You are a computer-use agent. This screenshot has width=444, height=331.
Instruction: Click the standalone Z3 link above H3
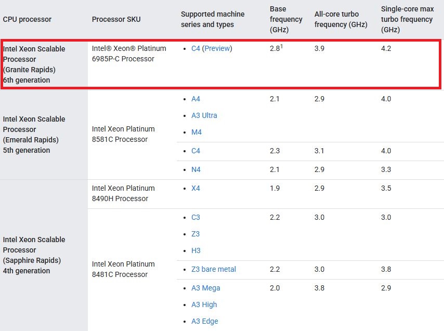pos(195,234)
